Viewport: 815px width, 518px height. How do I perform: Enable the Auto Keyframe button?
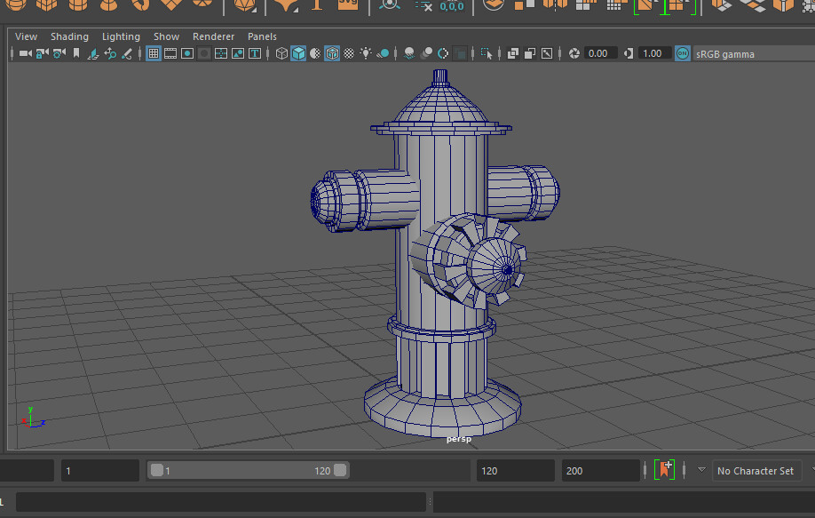(x=665, y=470)
